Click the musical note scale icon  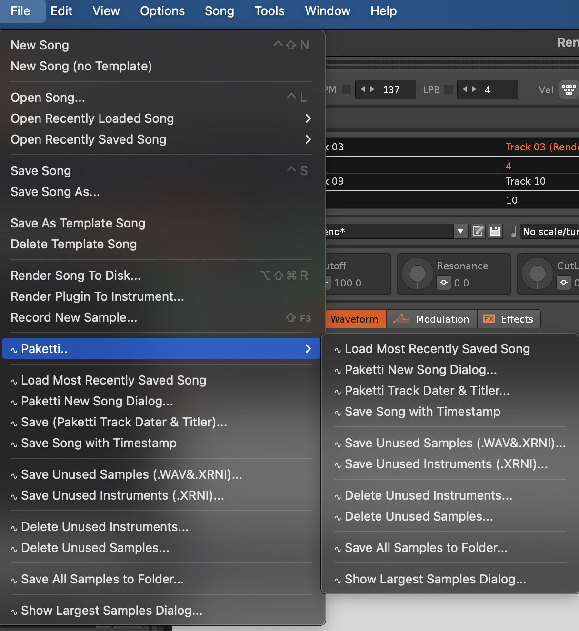click(x=514, y=232)
